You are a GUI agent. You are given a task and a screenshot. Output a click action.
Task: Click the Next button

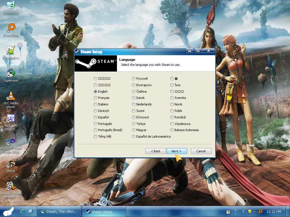[177, 151]
